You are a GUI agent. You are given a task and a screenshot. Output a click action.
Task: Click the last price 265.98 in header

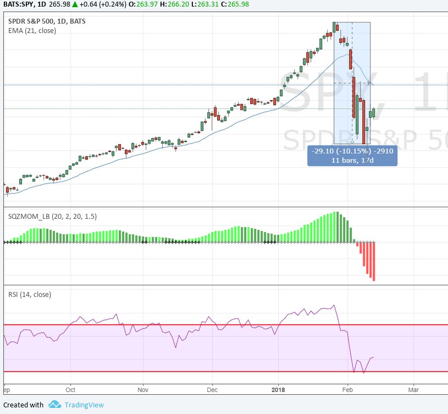[x=59, y=4]
